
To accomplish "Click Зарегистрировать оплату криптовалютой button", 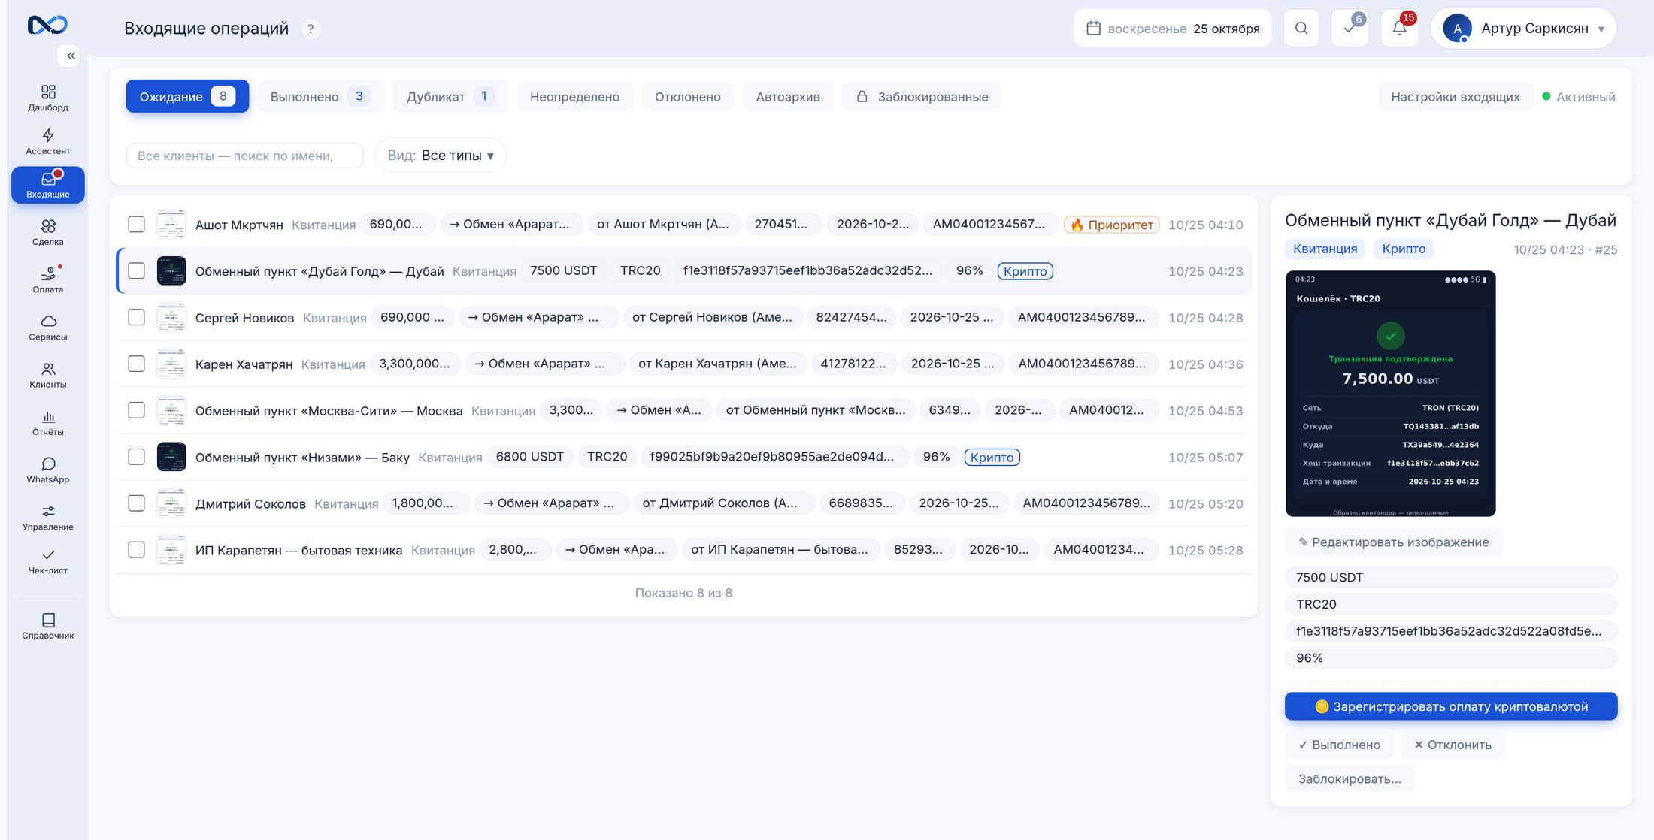I will coord(1451,706).
